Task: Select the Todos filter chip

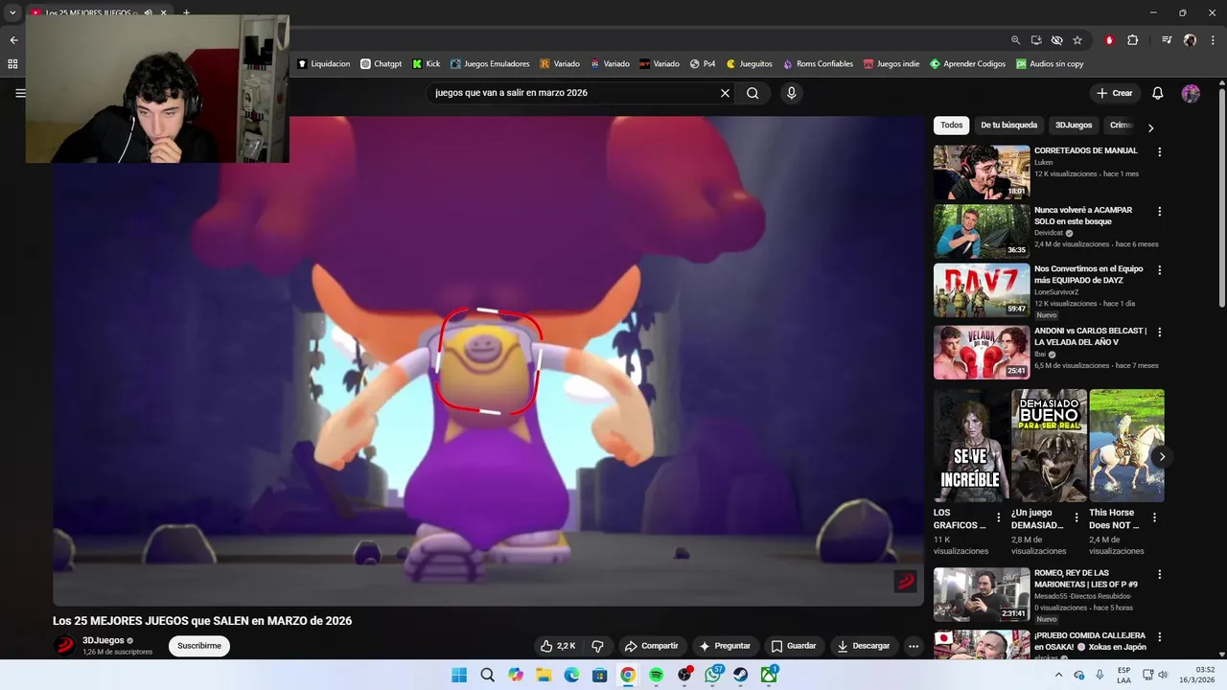Action: 951,126
